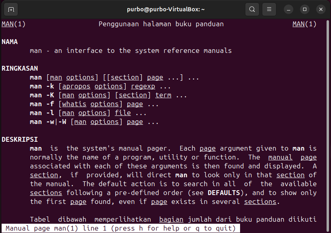Click '[[section]' in the first synopsis line

123,78
